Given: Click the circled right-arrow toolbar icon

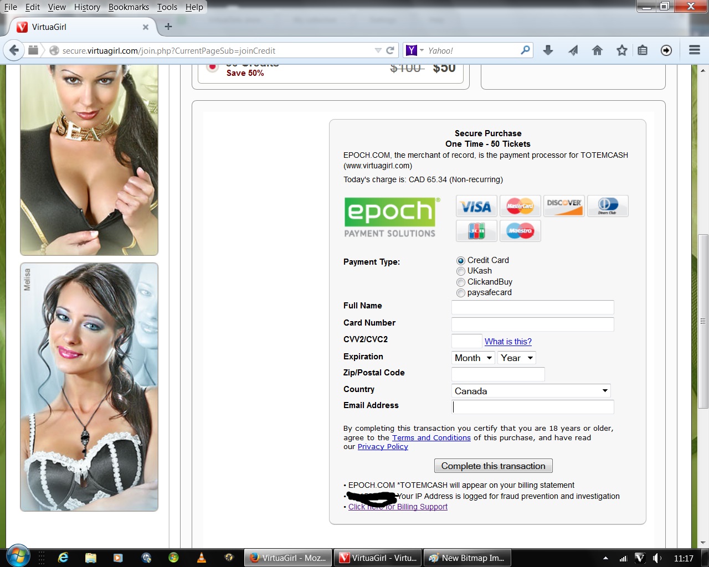Looking at the screenshot, I should point(666,50).
